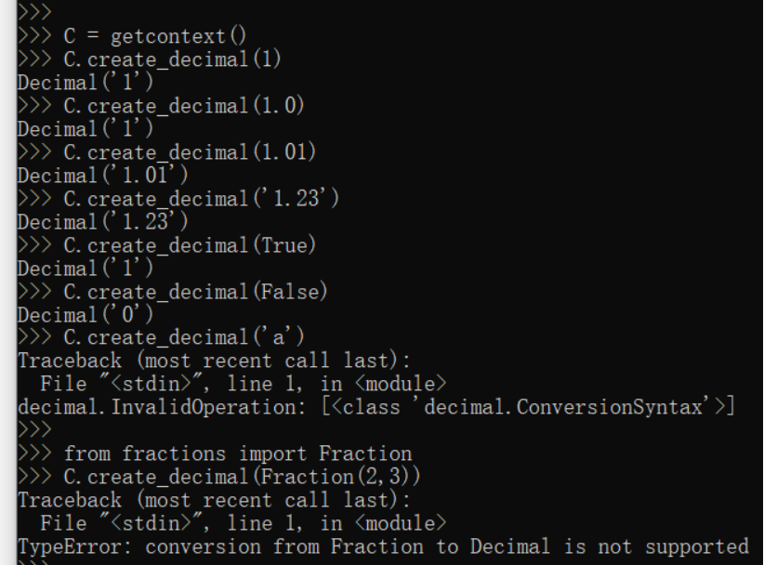Click the word False in create_decimal call
This screenshot has width=764, height=565.
(288, 292)
